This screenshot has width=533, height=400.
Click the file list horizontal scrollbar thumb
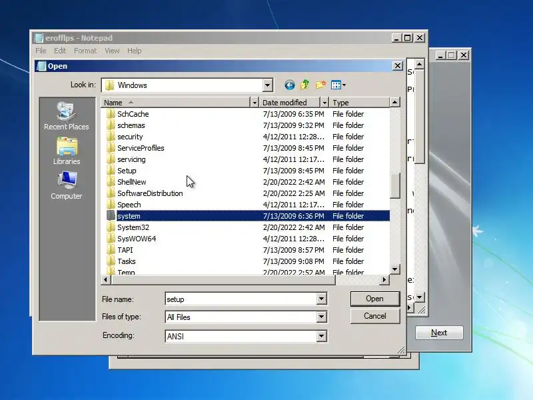pyautogui.click(x=223, y=279)
